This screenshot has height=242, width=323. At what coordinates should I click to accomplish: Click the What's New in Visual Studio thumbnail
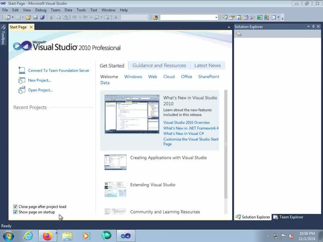(132, 114)
